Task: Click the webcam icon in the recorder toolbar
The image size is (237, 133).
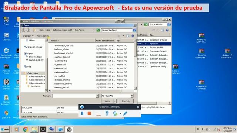Action: pos(115,113)
